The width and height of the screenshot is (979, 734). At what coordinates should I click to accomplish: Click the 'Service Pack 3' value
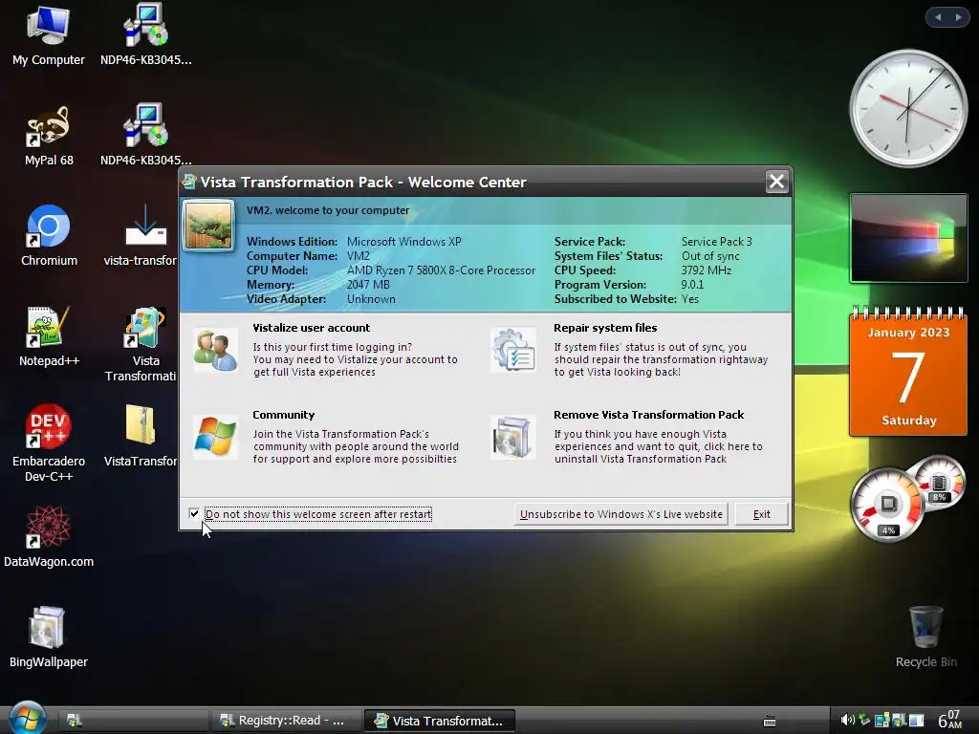[x=717, y=242]
